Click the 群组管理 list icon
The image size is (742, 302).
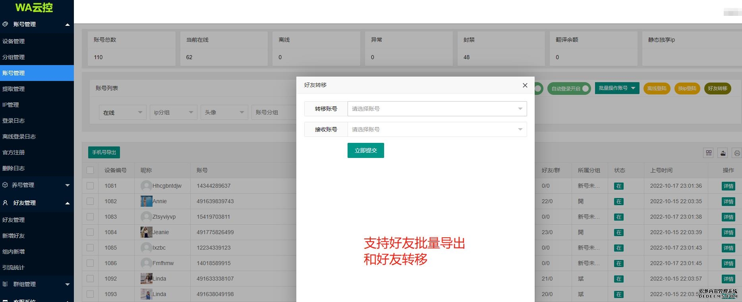click(5, 284)
